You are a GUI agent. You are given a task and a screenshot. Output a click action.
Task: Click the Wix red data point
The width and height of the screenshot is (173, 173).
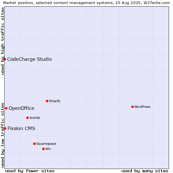(43, 149)
